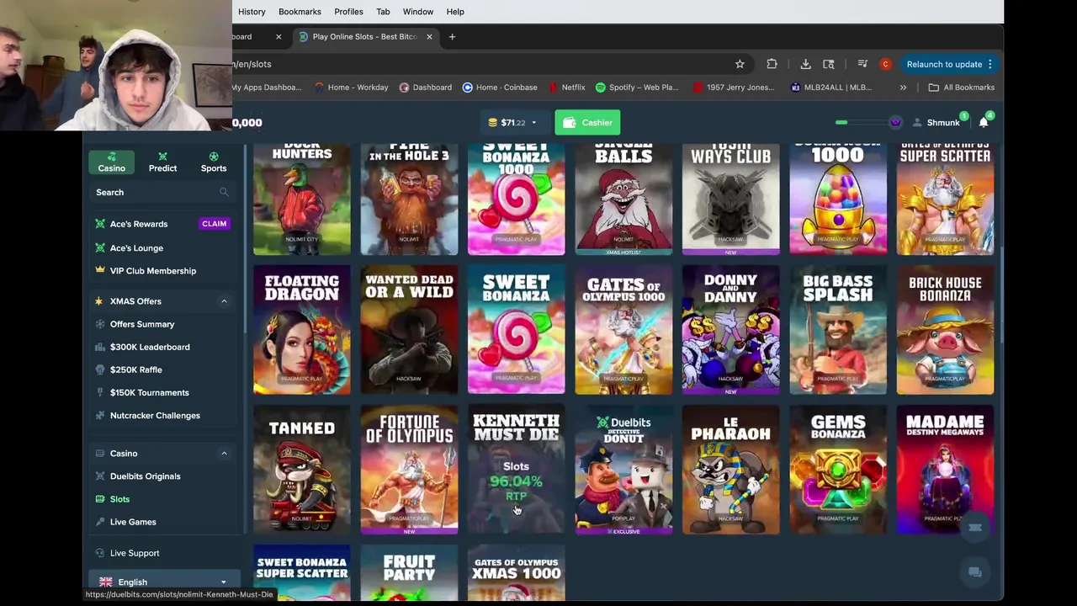
Task: Open the downloads arrow icon
Action: [x=805, y=64]
